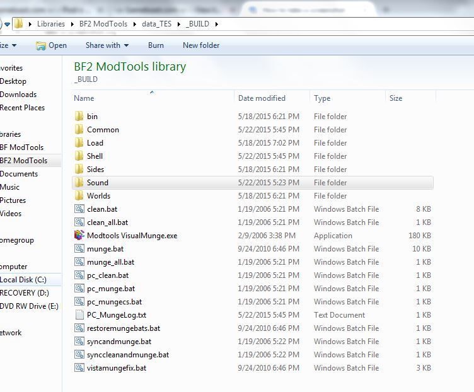Select the PC_MungeLog.txt document icon
The width and height of the screenshot is (474, 392).
(x=79, y=315)
